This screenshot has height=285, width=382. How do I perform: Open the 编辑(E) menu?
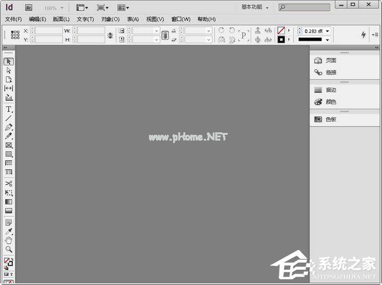[x=38, y=19]
